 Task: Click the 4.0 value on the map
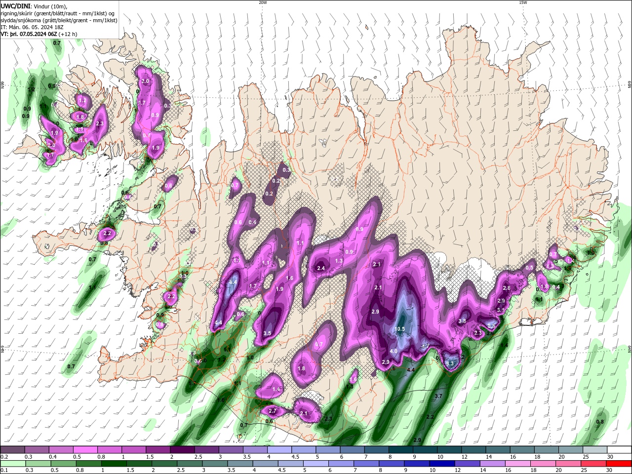coord(394,351)
